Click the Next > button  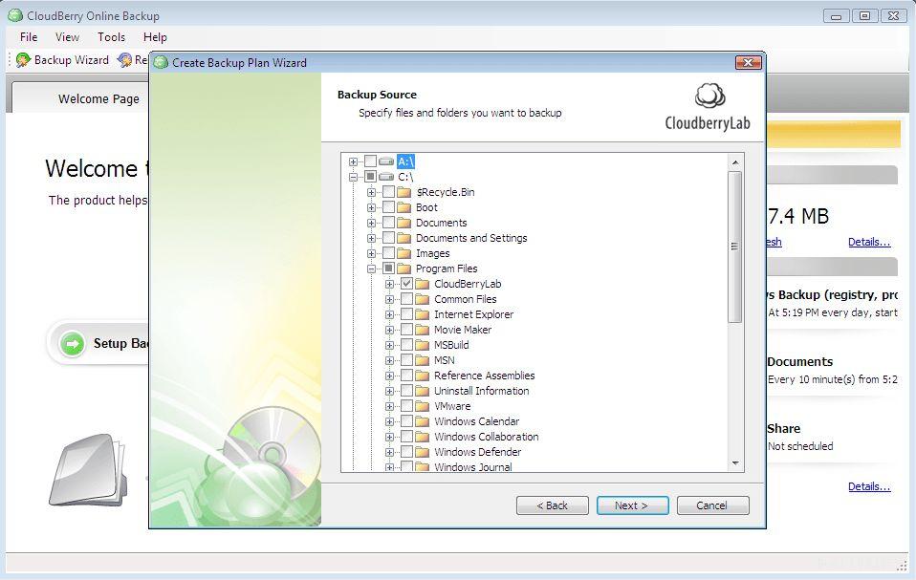pyautogui.click(x=631, y=505)
